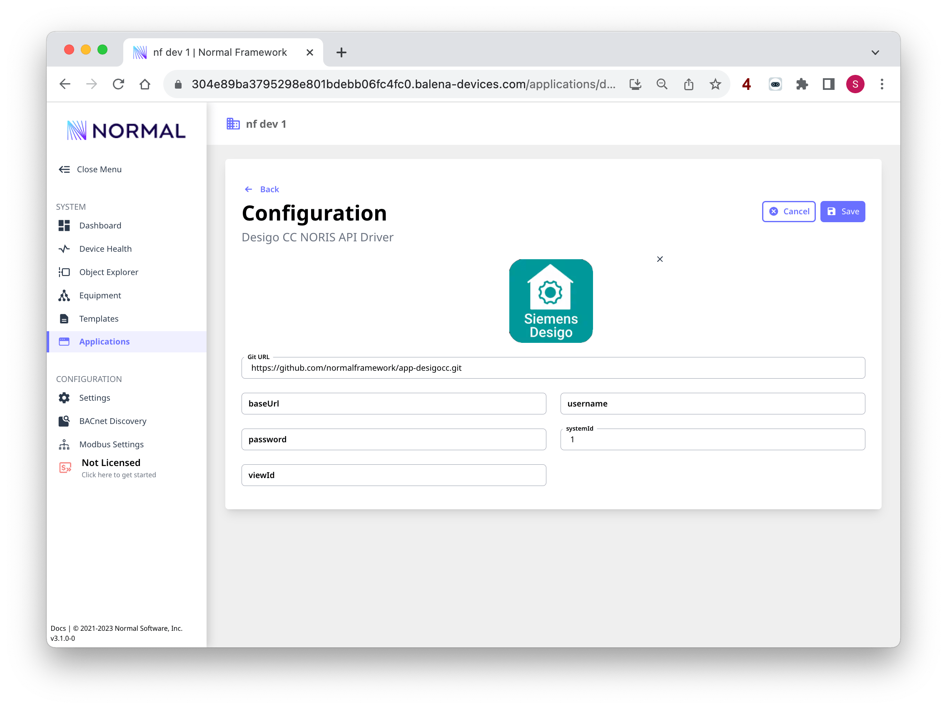Click the Dashboard icon in sidebar
Screen dimensions: 947x709
click(64, 226)
